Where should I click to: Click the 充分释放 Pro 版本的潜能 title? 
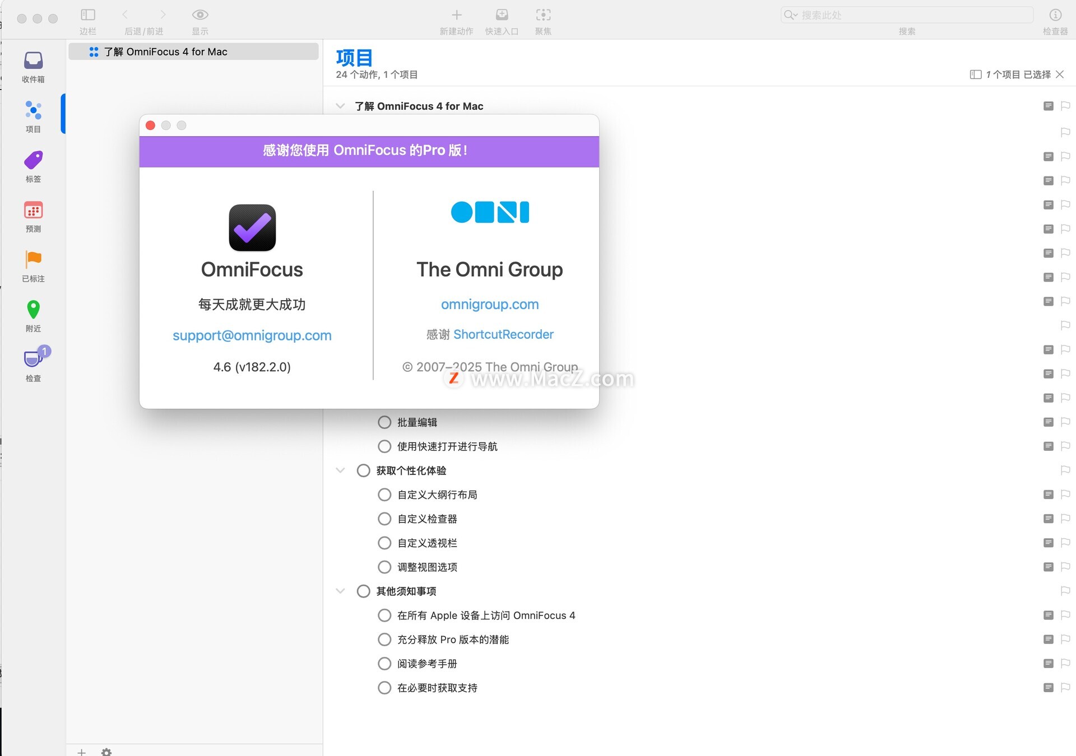[x=453, y=640]
